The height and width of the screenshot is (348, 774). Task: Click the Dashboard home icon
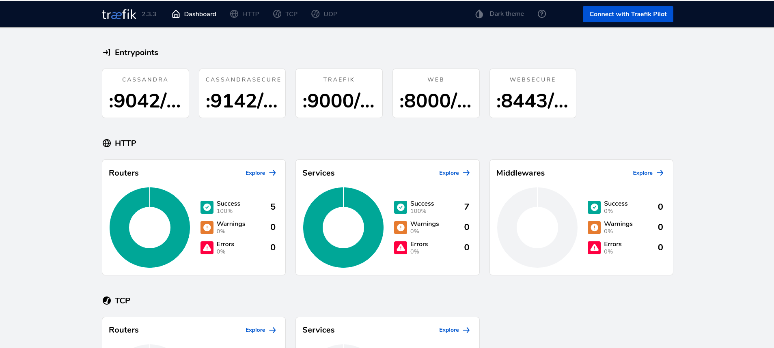pyautogui.click(x=176, y=14)
